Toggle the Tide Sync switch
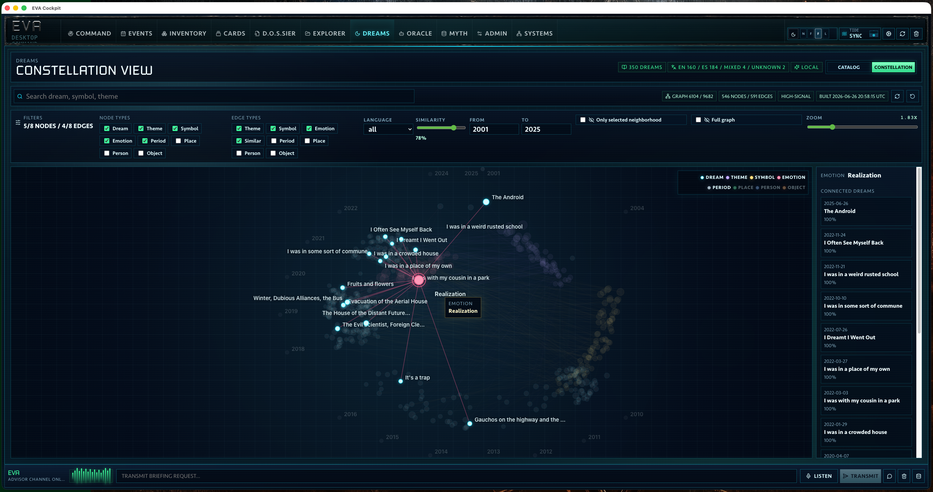This screenshot has height=492, width=933. [x=873, y=34]
